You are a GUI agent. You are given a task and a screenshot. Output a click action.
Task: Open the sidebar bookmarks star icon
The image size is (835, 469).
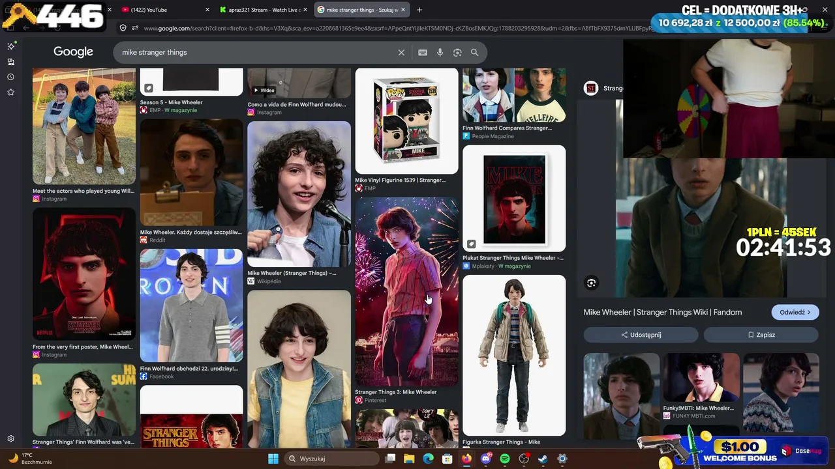point(10,92)
